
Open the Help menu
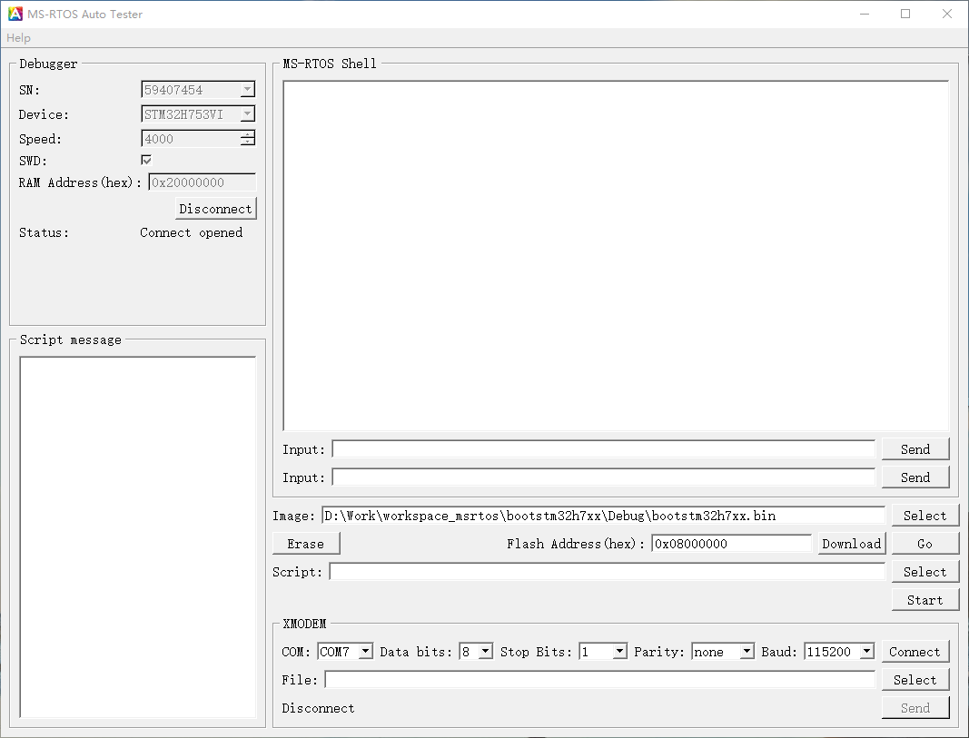[x=18, y=38]
